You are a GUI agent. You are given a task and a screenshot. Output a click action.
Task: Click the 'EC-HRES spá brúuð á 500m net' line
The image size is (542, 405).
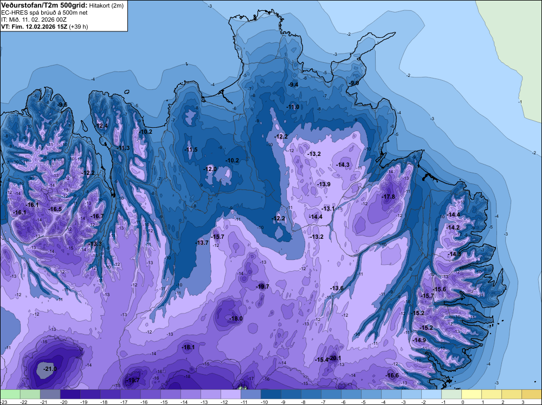pos(44,13)
